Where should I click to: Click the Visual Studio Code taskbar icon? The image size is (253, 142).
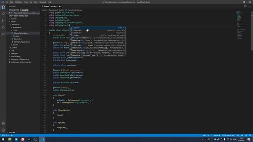[x=42, y=139]
